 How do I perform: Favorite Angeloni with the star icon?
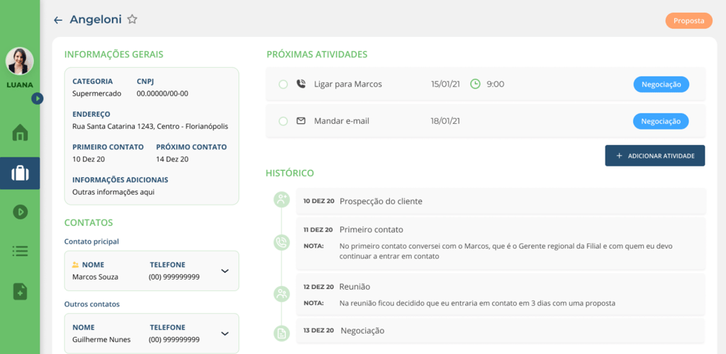point(133,19)
